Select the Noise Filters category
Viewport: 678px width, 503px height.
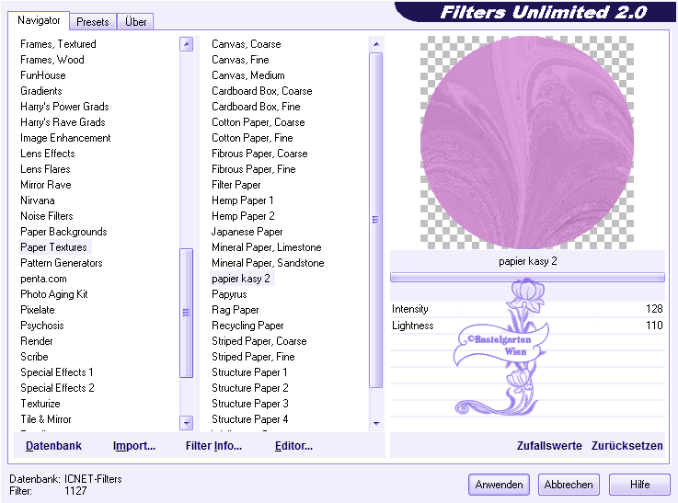[47, 215]
